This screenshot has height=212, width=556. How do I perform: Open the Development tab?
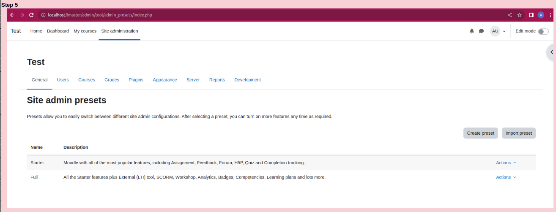pos(248,79)
